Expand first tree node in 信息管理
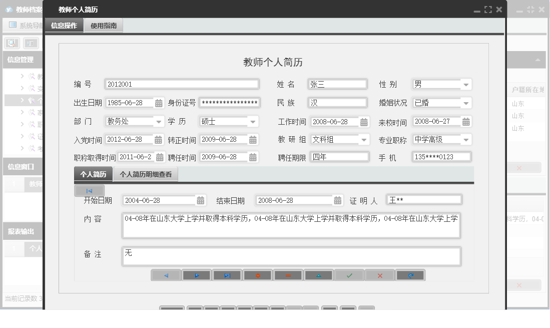The height and width of the screenshot is (328, 550). click(x=22, y=76)
